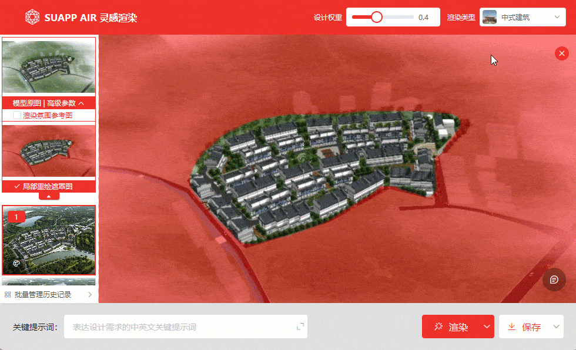Adjust the 设计权重 slider handle
Screen dimensions: 576x350
point(377,17)
